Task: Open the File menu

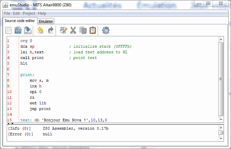Action: click(7, 13)
